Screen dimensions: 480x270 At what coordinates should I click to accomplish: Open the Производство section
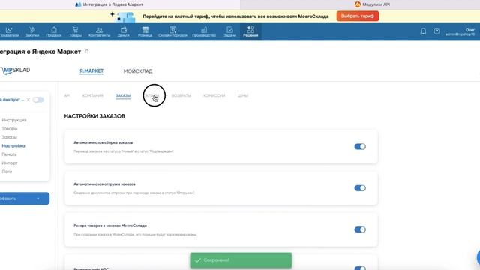tap(204, 31)
